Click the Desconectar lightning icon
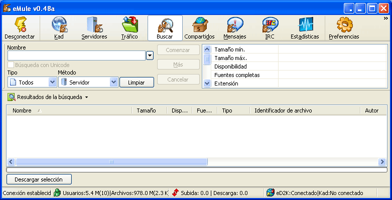Screen dimensions: 392x200 tap(21, 24)
